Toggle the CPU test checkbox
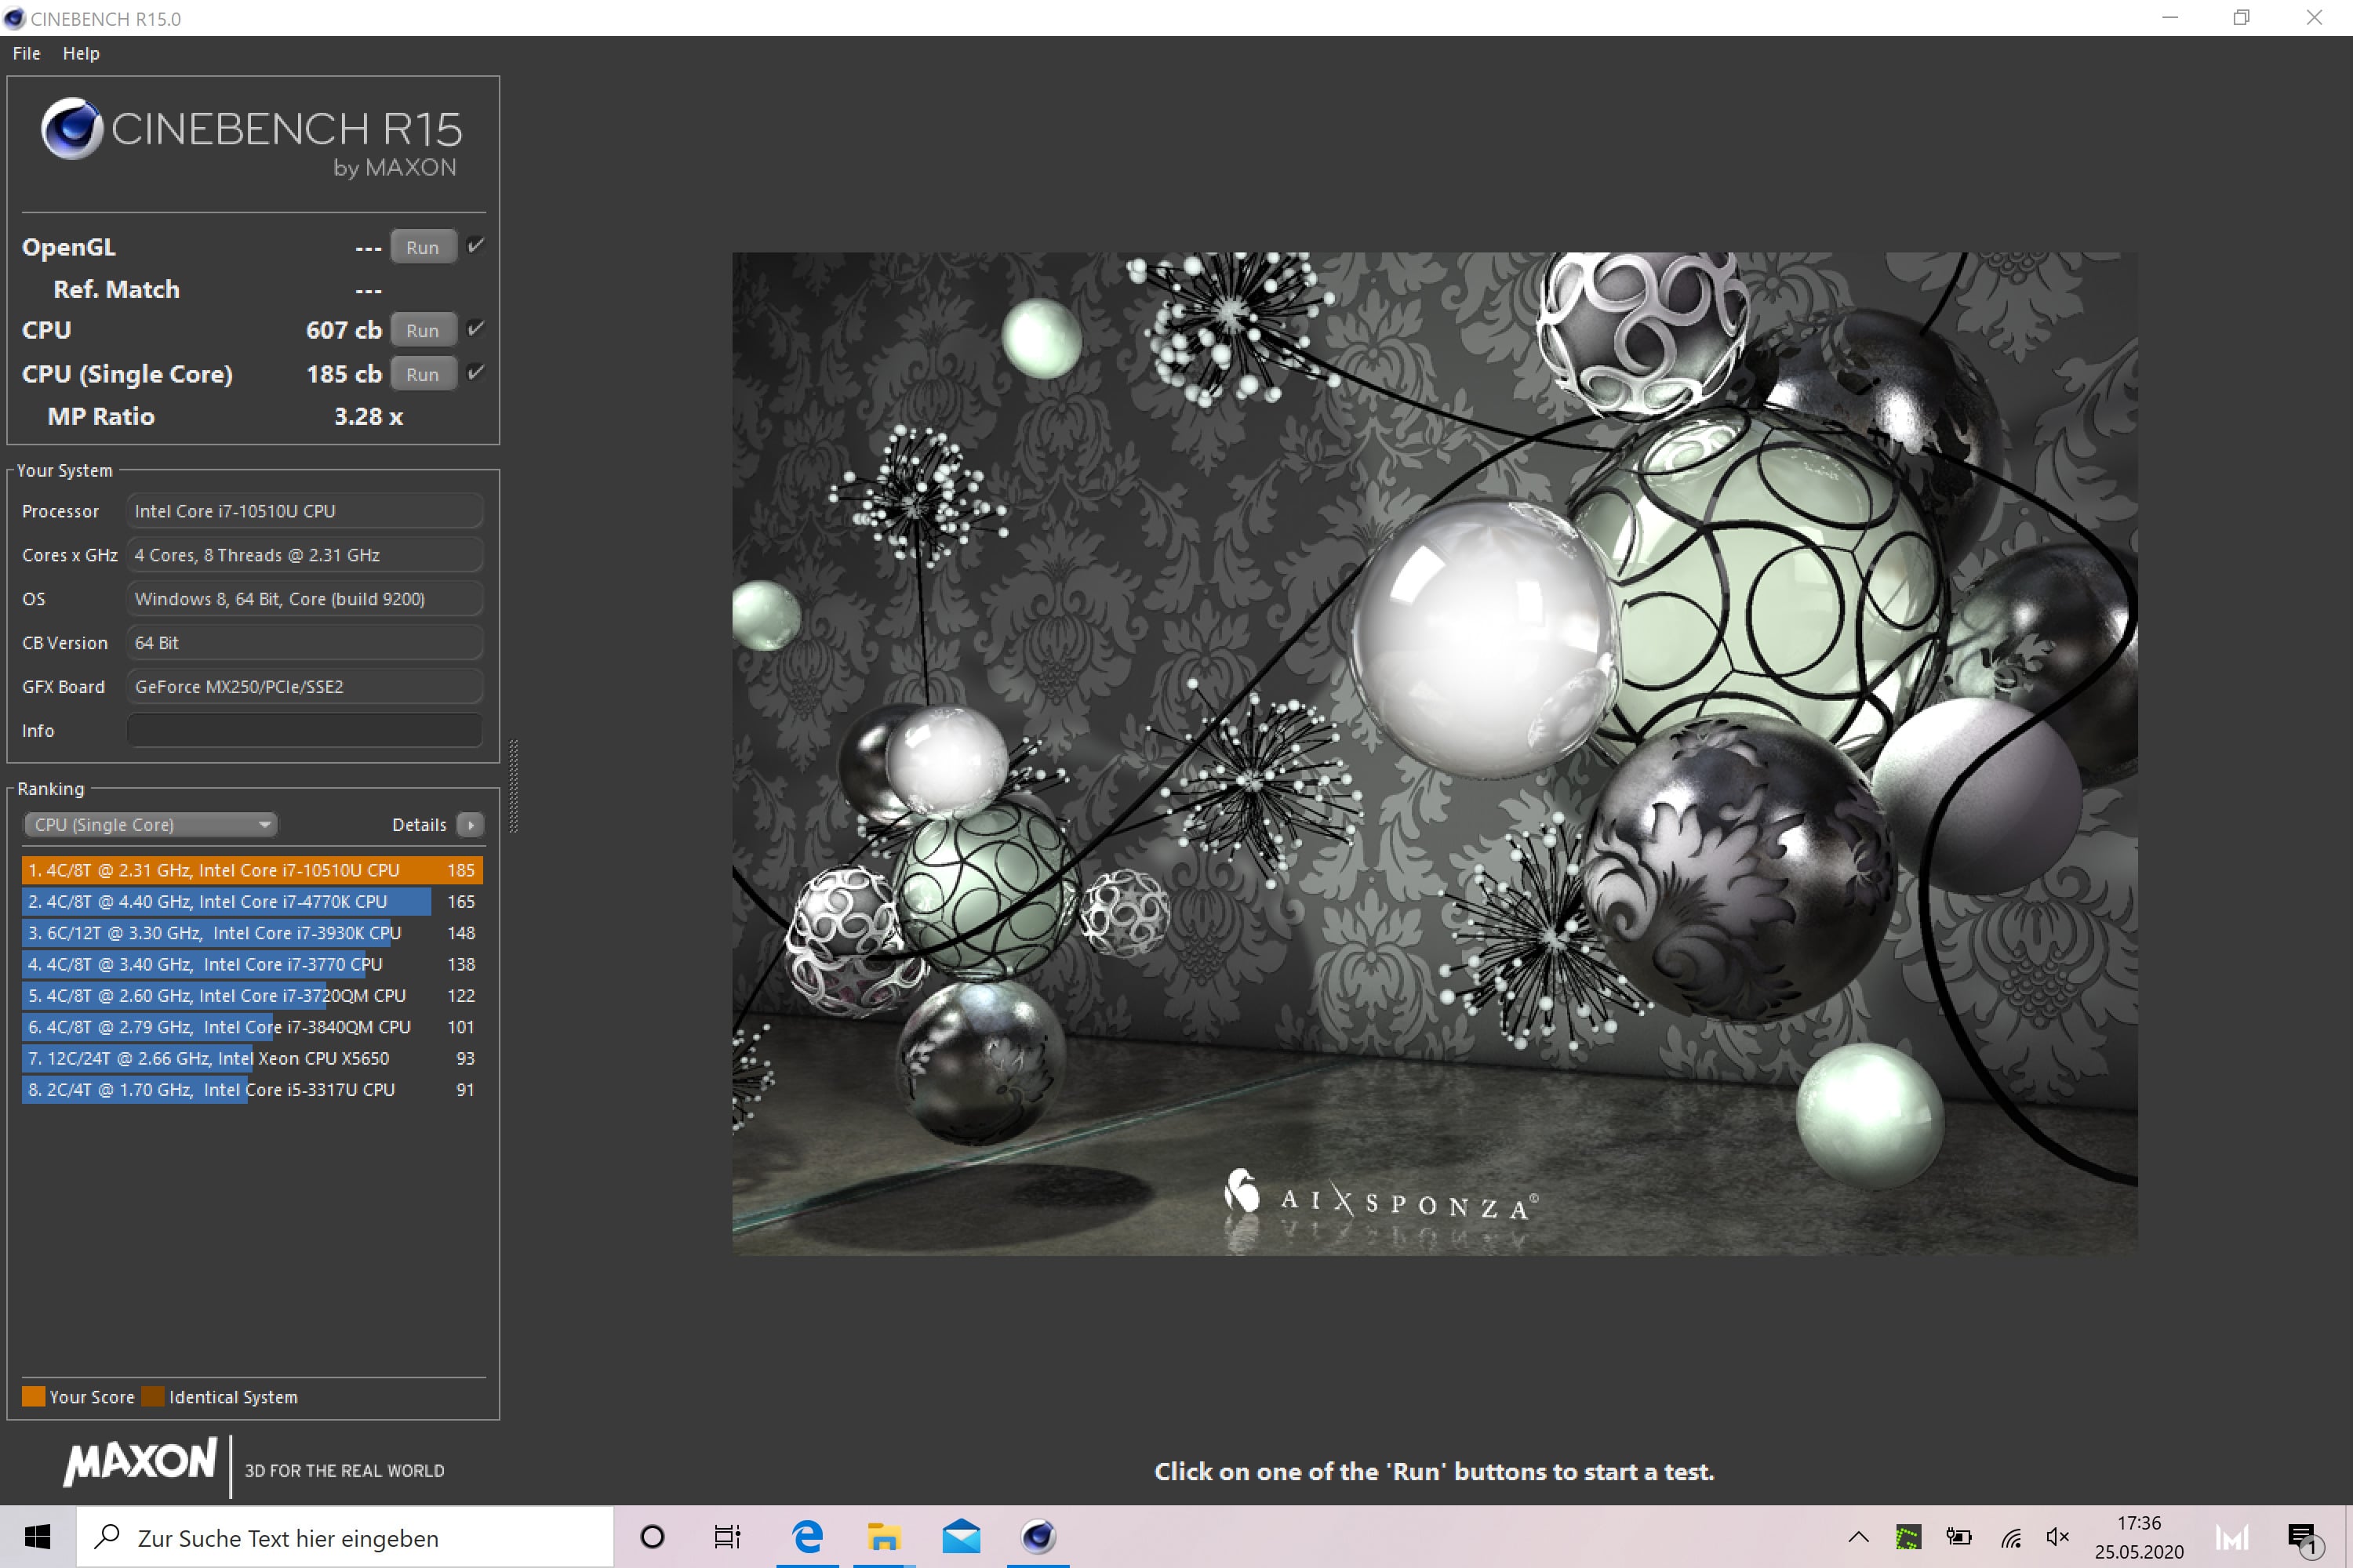Image resolution: width=2353 pixels, height=1568 pixels. (476, 329)
